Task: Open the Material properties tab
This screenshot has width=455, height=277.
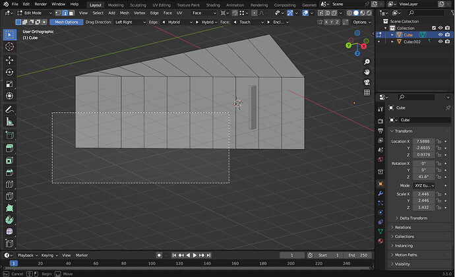Action: click(x=380, y=241)
